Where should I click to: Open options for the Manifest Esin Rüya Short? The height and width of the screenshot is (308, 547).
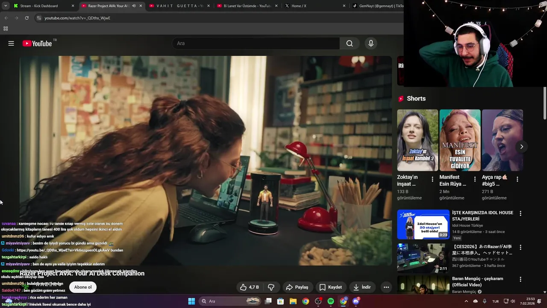pos(475,179)
